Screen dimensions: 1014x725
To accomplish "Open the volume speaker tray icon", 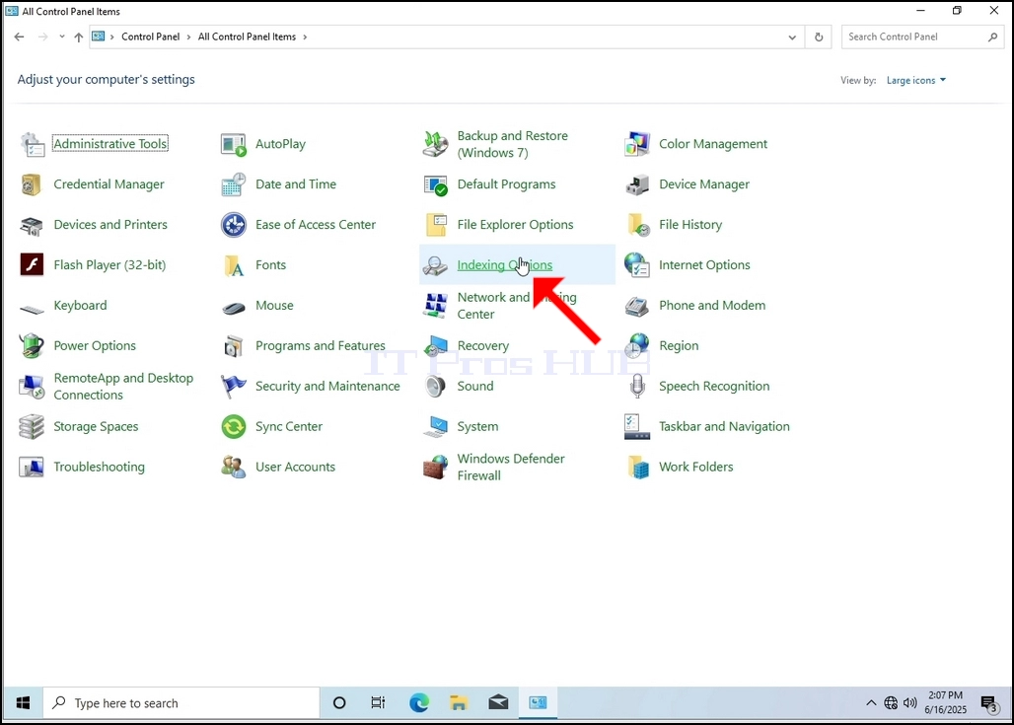I will (909, 703).
